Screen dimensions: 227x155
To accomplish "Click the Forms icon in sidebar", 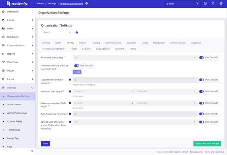I will pyautogui.click(x=3, y=79).
